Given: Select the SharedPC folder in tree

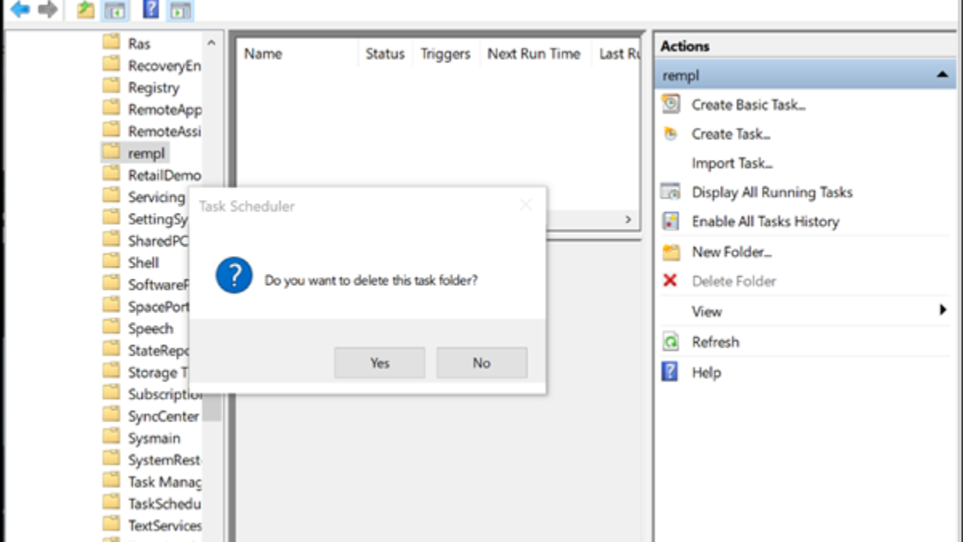Looking at the screenshot, I should pyautogui.click(x=158, y=240).
